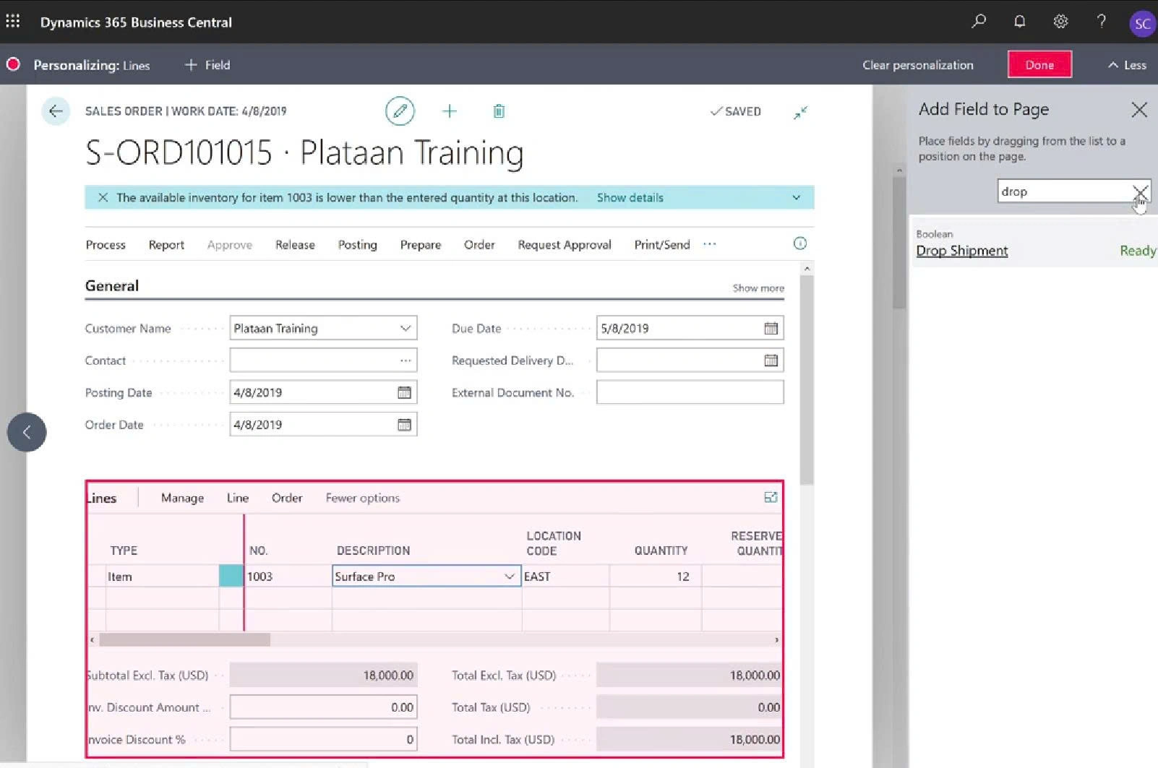Open the search magnifier icon
The image size is (1158, 768).
click(x=979, y=21)
